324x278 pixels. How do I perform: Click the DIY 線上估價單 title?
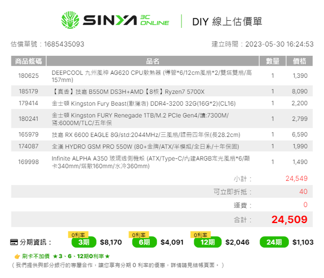(227, 22)
